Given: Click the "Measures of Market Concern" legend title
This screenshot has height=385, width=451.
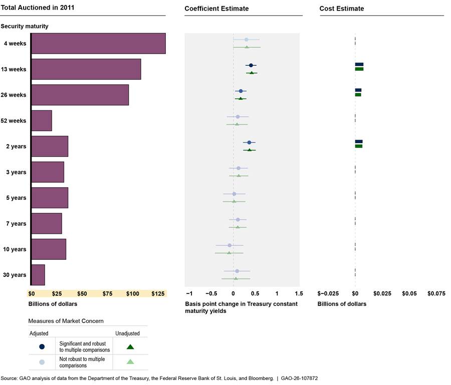Looking at the screenshot, I should pyautogui.click(x=66, y=321).
